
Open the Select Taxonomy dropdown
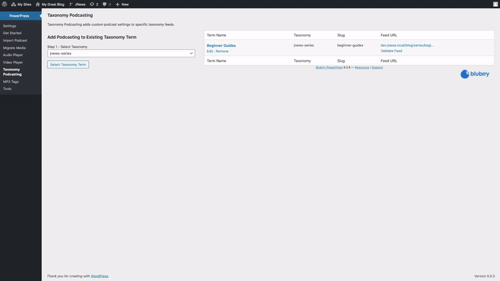[x=121, y=54]
